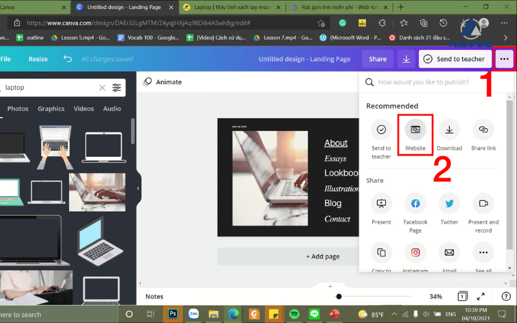Switch to Rút gọn link browser tab
Screen dimensions: 517x323
click(339, 7)
